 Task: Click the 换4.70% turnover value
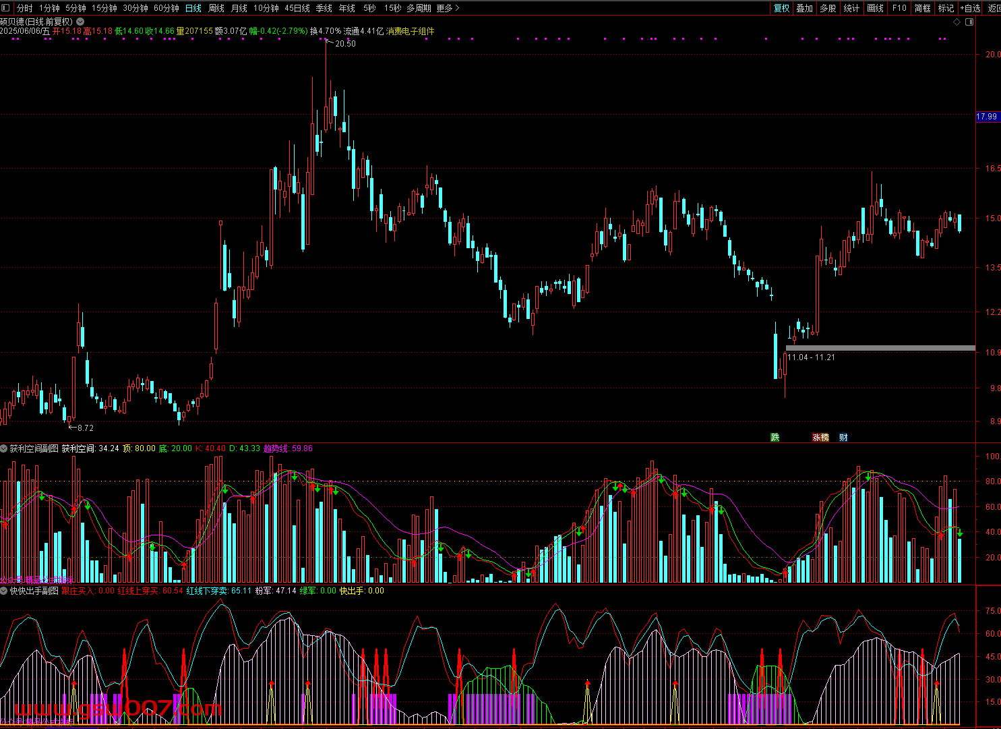pos(326,31)
